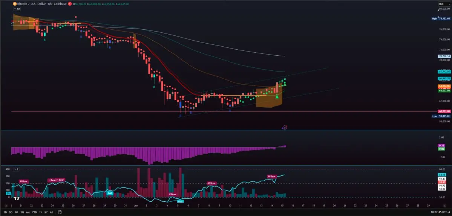The width and height of the screenshot is (452, 216).
Task: Click the cyan 'Bull' label near June 5
Action: coord(180,201)
